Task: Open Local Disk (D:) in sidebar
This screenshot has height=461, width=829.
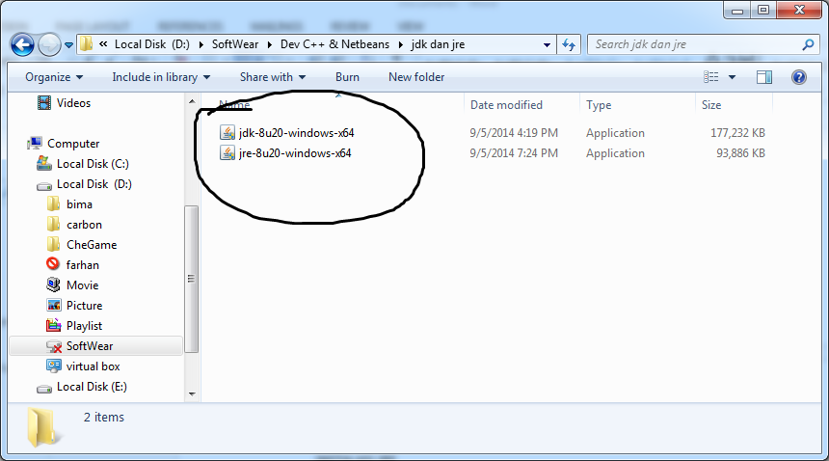Action: coord(94,184)
